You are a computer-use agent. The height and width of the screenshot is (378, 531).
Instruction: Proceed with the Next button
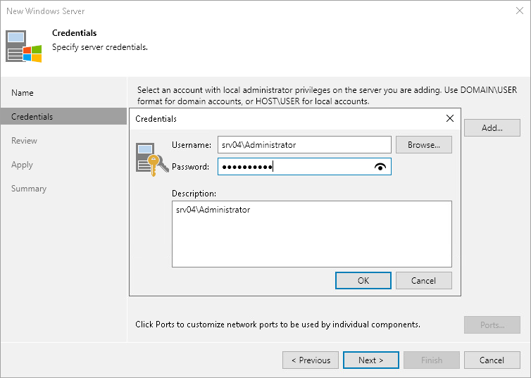371,360
